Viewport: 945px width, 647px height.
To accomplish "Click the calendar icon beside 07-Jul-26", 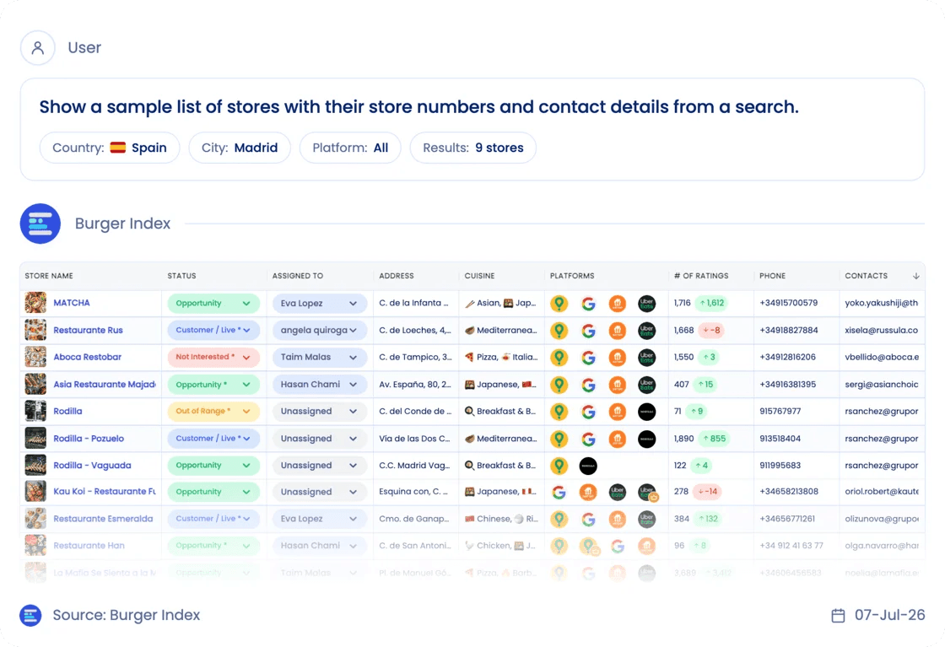I will pos(838,615).
